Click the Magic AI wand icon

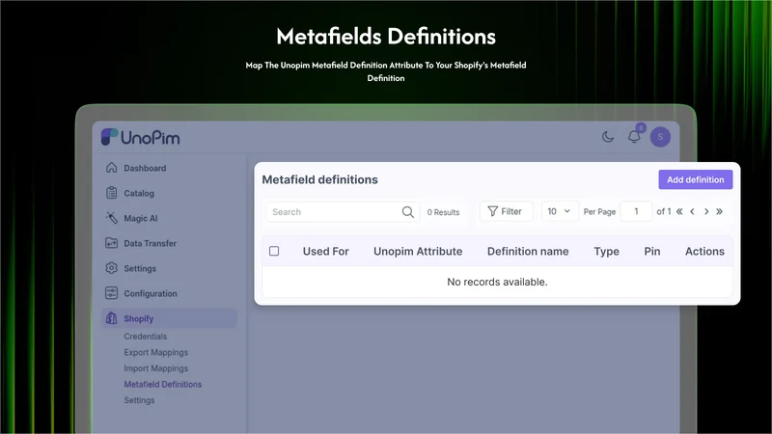[x=112, y=218]
